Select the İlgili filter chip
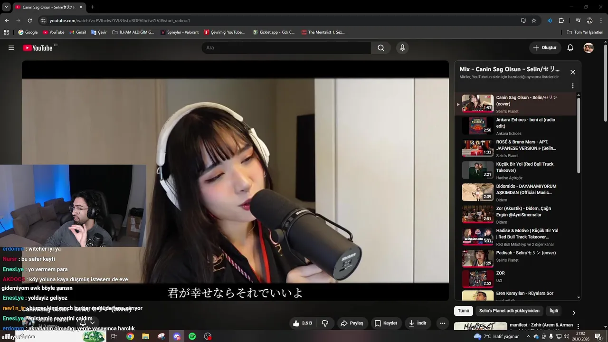The height and width of the screenshot is (342, 608). (x=553, y=311)
